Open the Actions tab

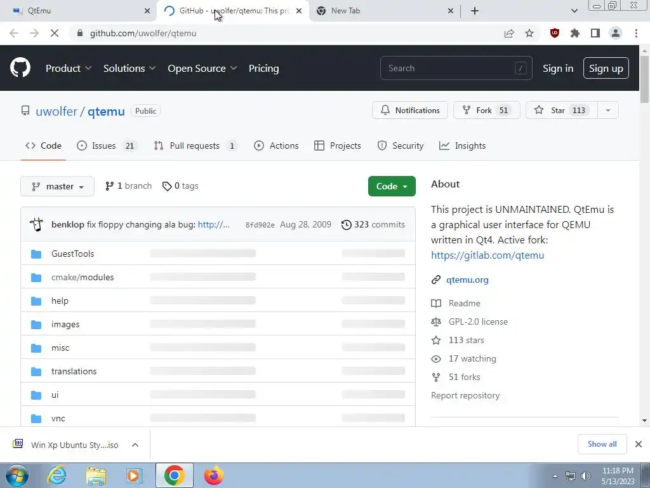[276, 146]
